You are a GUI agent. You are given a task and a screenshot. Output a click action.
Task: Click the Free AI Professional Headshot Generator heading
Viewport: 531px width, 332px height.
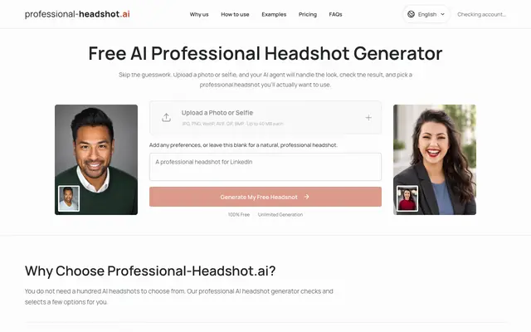[x=265, y=53]
